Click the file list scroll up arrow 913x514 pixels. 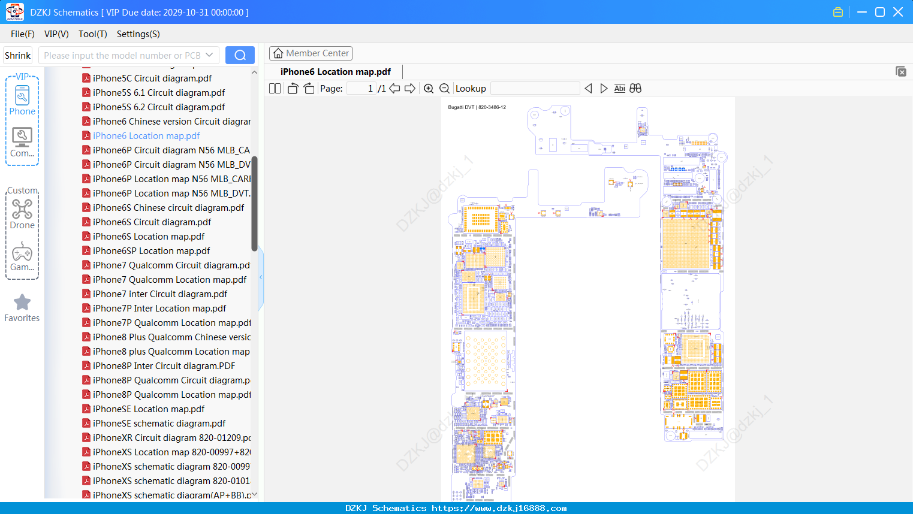tap(254, 72)
